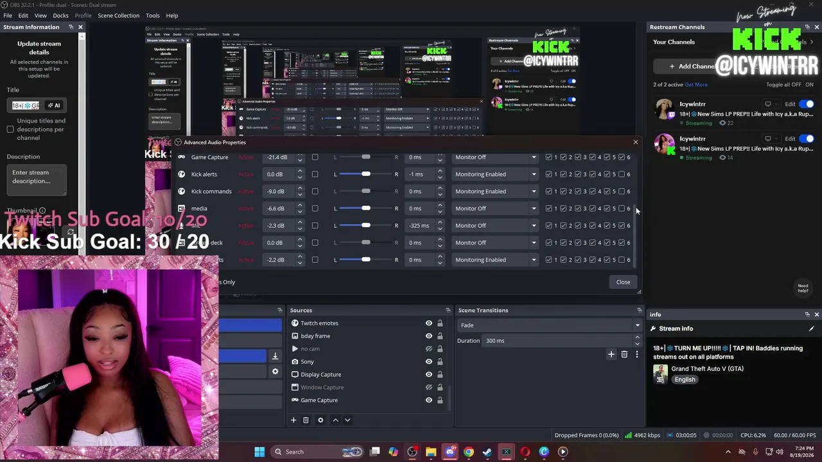Click Edit on the Kick Icywintrr channel
822x462 pixels.
(790, 139)
